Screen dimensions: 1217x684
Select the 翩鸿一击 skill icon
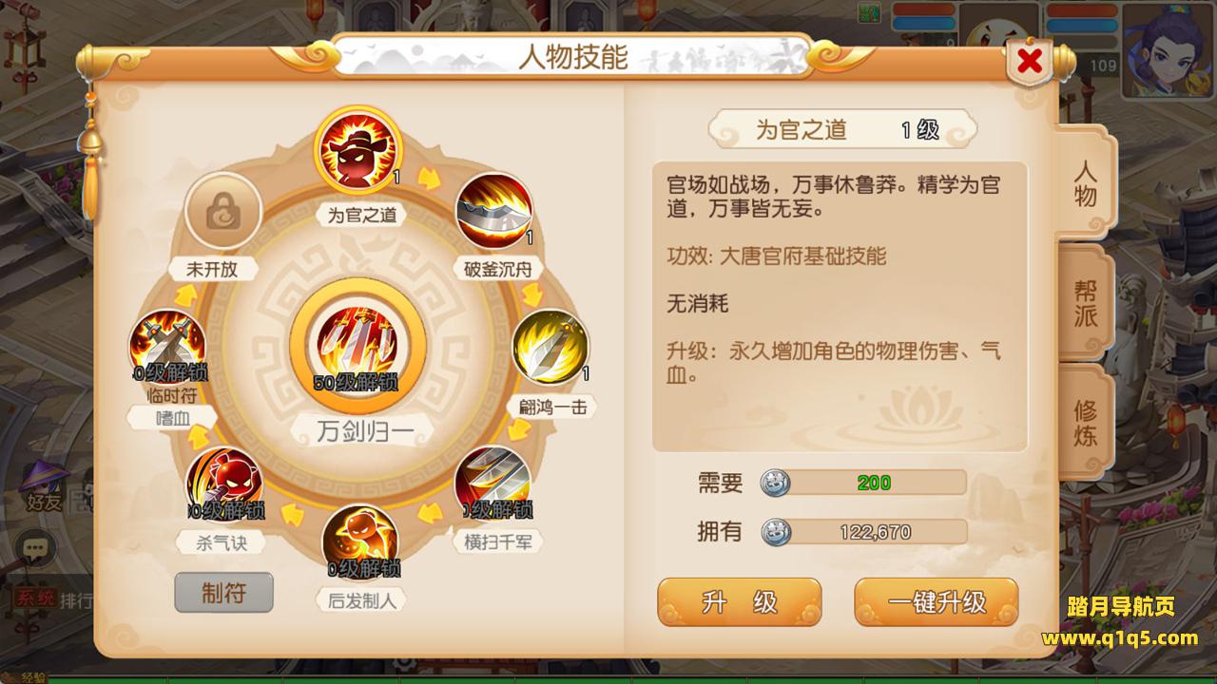(x=551, y=347)
